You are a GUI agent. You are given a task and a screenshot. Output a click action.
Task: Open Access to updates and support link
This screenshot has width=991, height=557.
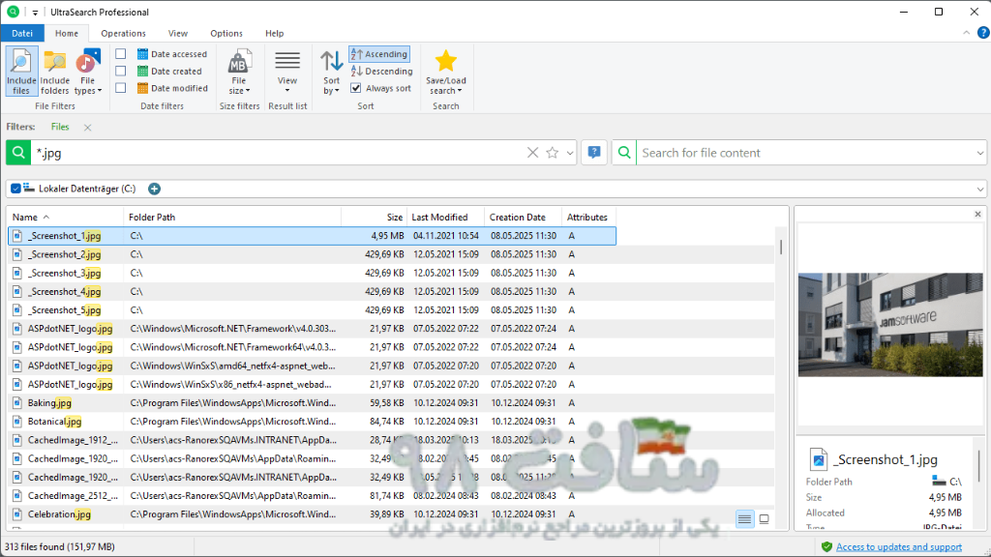pyautogui.click(x=899, y=547)
